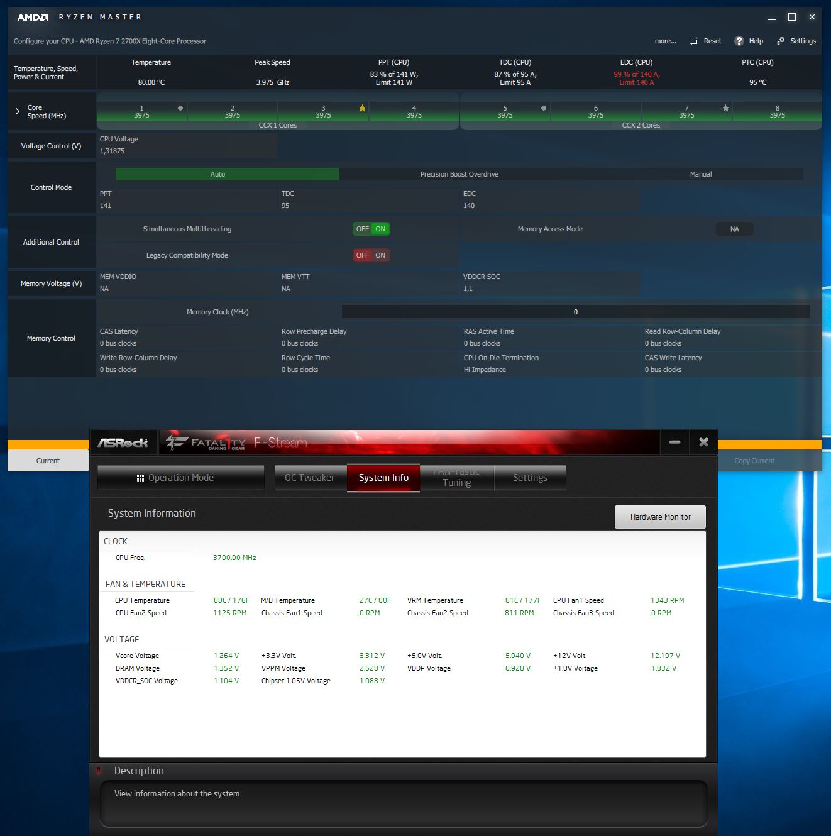Click the EDC (CPU) 99 % warning reading
The height and width of the screenshot is (836, 831).
(x=636, y=78)
